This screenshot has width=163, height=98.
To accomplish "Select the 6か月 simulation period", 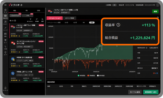I will pos(75,22).
